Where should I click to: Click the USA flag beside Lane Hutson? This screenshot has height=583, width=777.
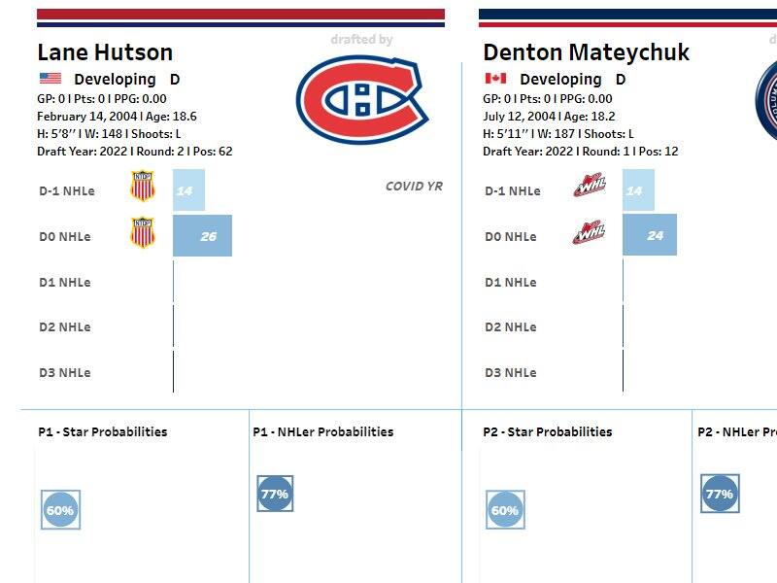point(50,79)
